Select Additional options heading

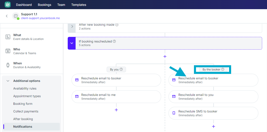[27, 81]
